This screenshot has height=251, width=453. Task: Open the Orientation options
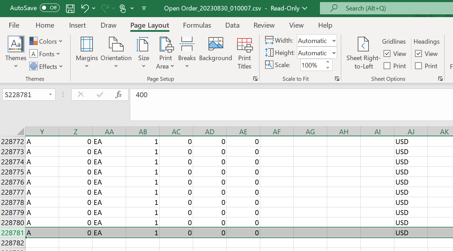click(x=116, y=52)
